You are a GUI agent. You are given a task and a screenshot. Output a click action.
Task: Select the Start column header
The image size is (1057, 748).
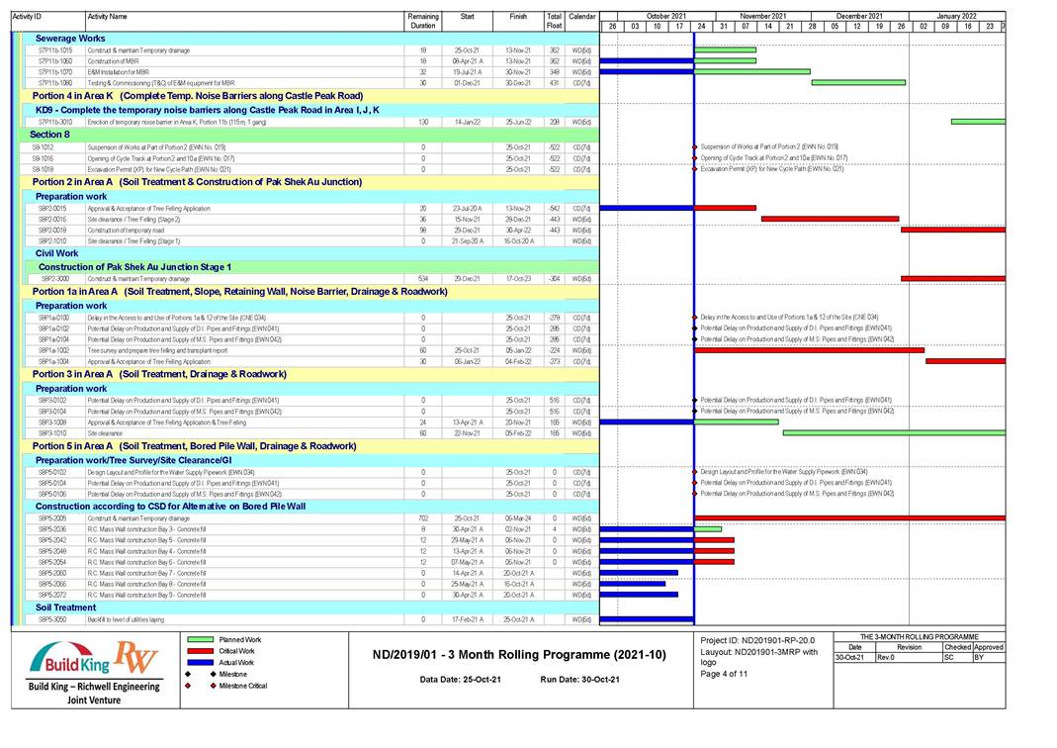[x=467, y=21]
